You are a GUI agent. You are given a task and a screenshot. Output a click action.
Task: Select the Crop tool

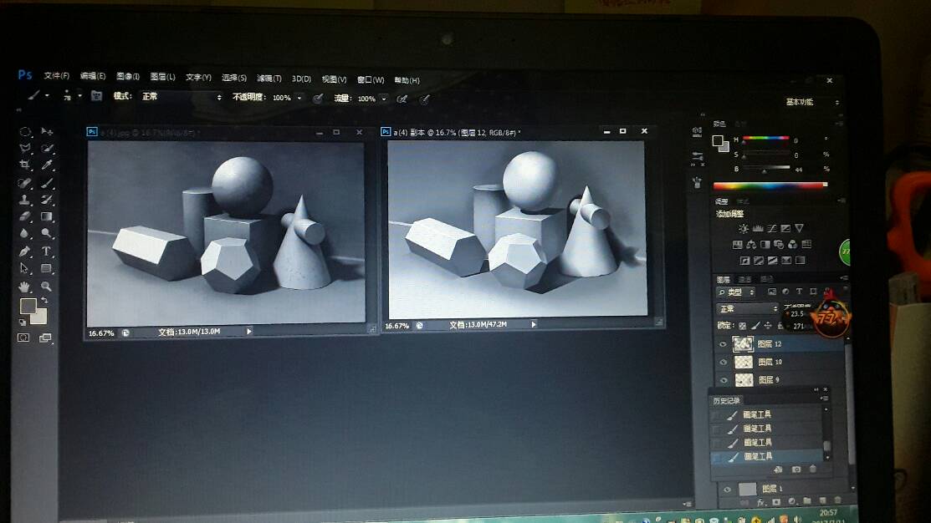click(x=25, y=165)
